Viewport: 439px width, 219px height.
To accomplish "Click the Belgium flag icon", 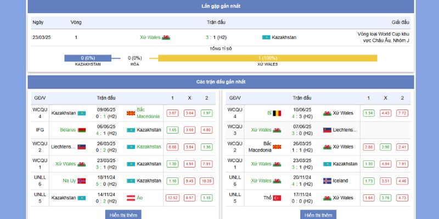I will click(277, 113).
